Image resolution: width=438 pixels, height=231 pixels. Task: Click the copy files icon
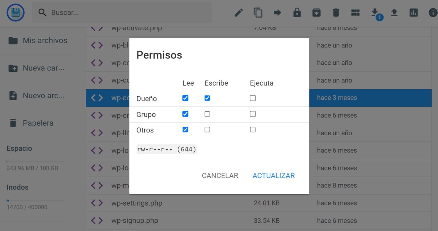pos(258,12)
